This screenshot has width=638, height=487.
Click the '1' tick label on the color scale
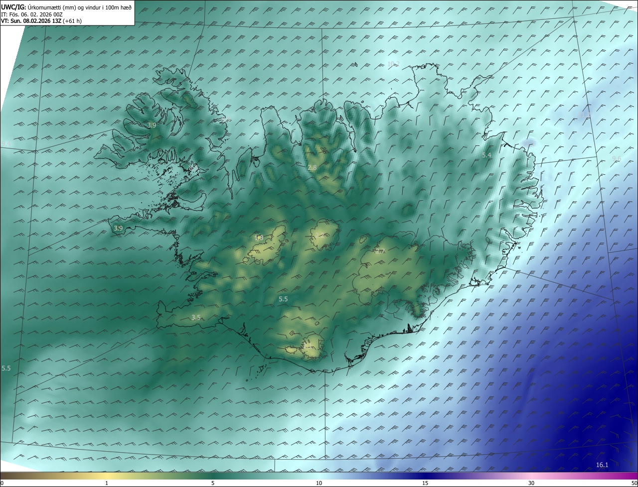coord(107,483)
